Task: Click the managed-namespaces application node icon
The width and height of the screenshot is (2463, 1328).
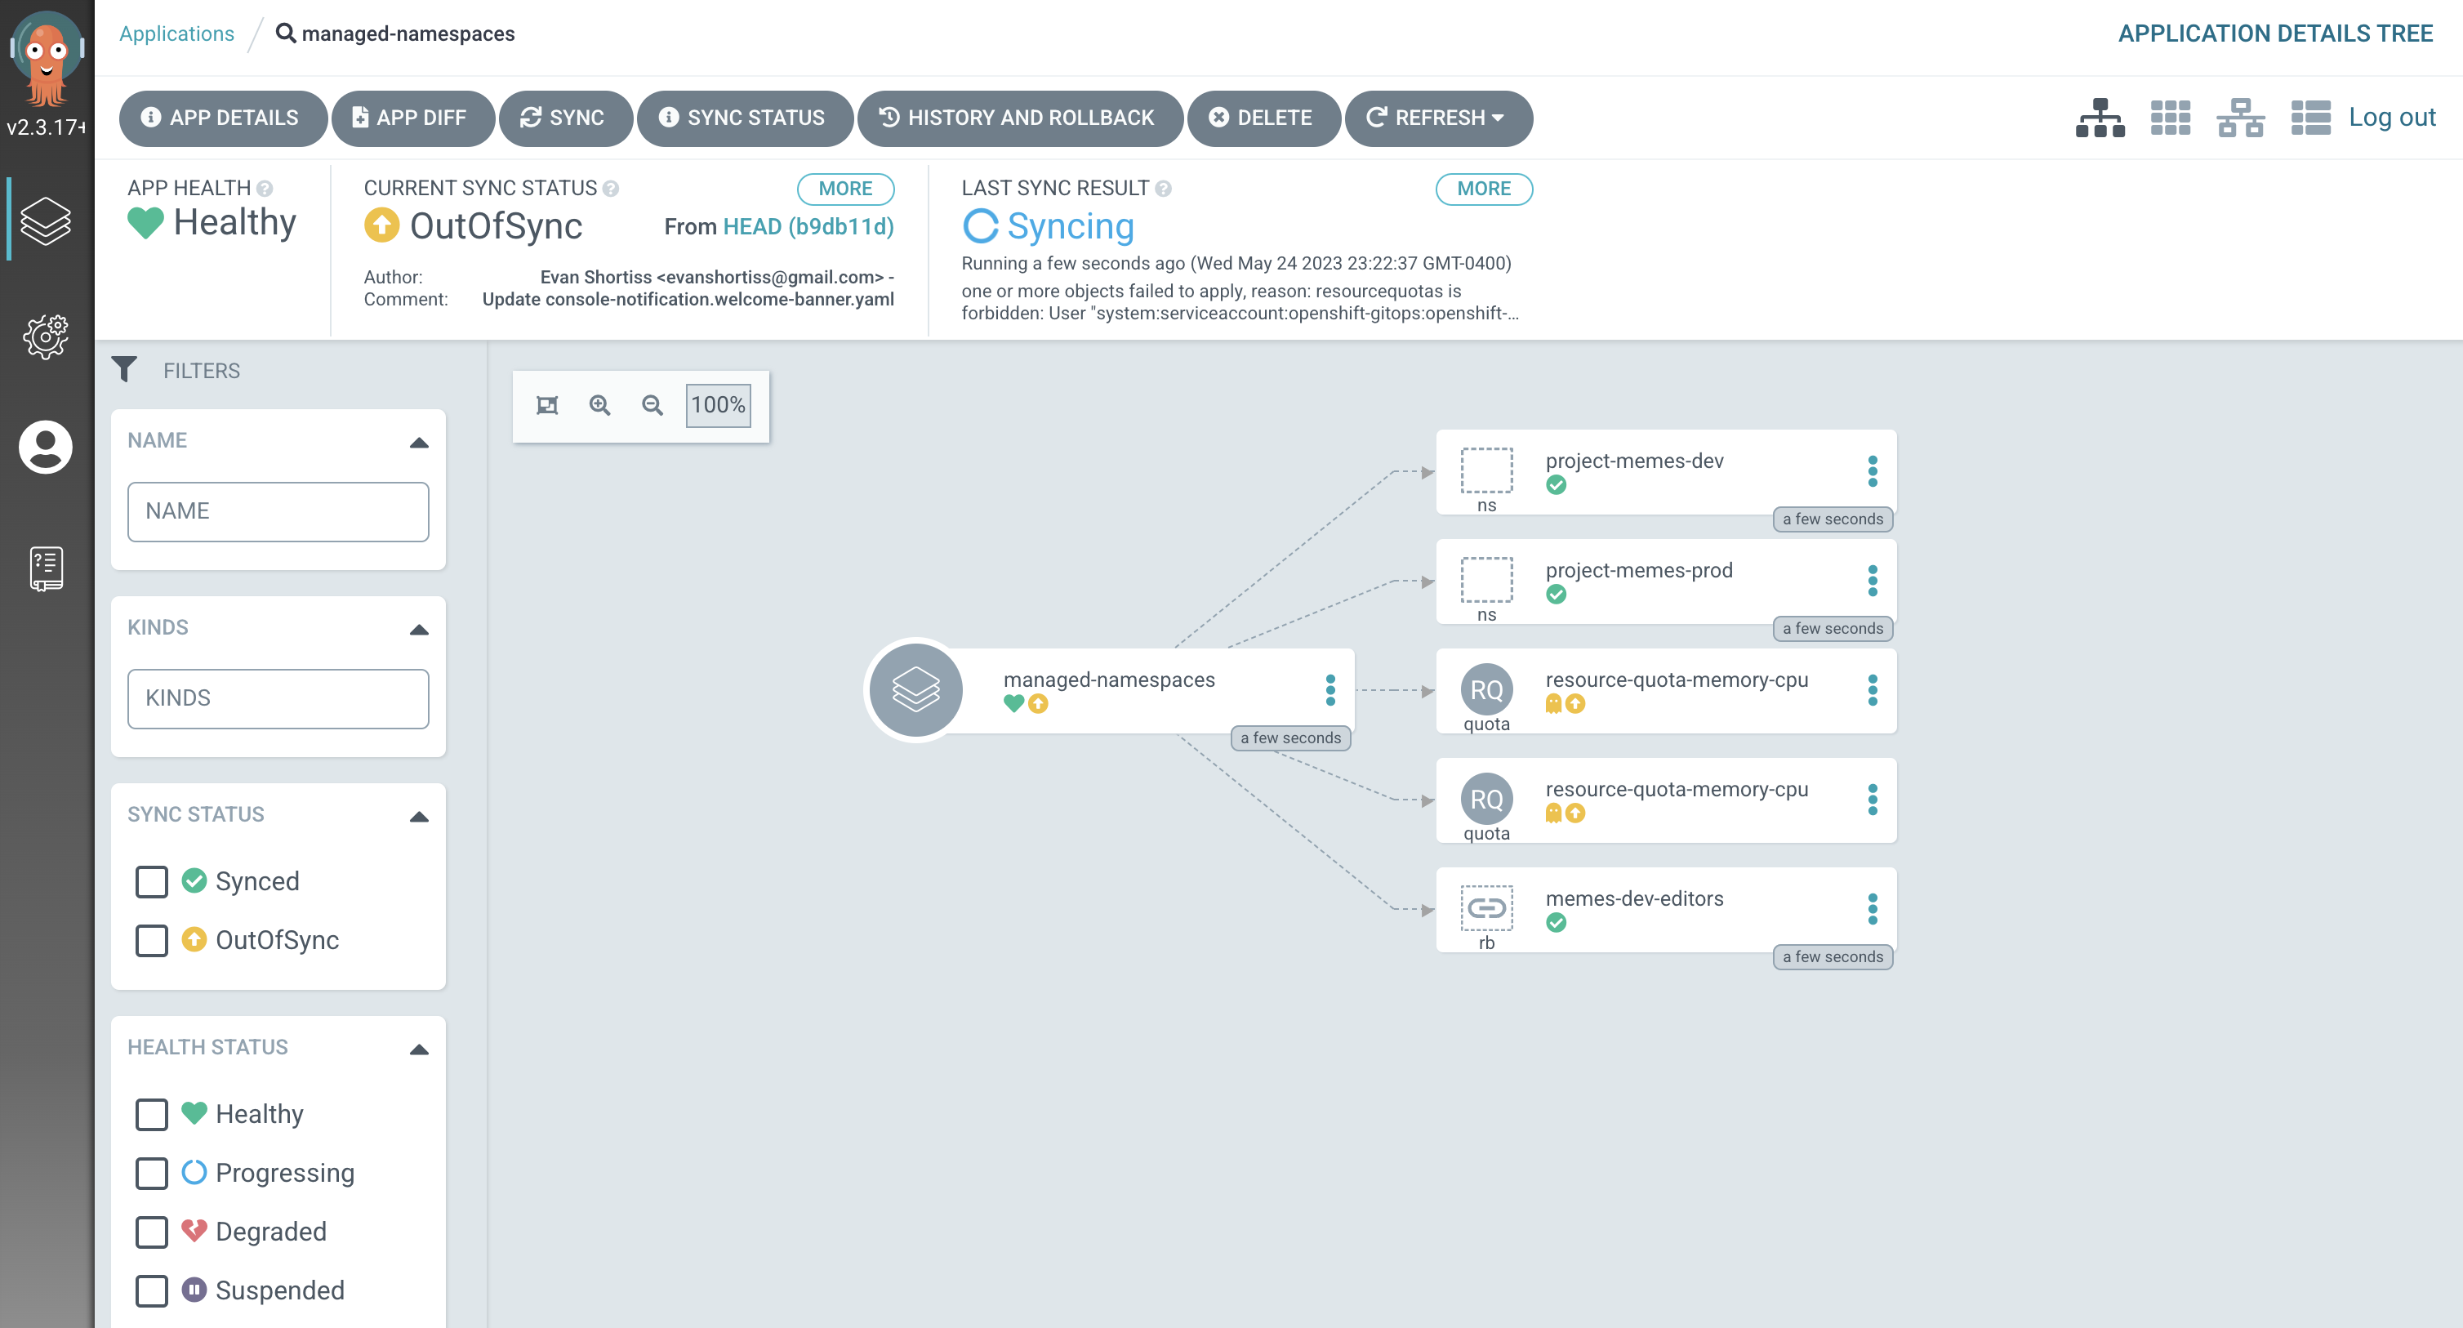Action: coord(914,687)
